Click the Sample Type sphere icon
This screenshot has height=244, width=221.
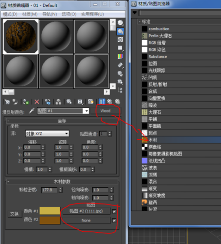[x=120, y=23]
